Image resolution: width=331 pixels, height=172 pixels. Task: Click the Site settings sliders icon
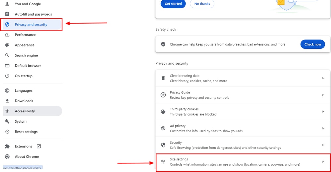(163, 162)
